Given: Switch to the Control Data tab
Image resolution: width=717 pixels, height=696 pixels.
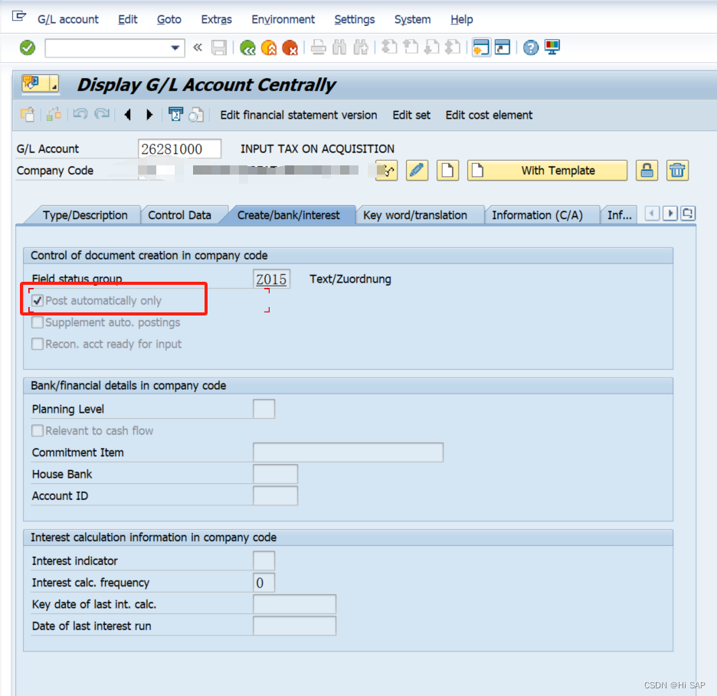Looking at the screenshot, I should click(x=184, y=215).
